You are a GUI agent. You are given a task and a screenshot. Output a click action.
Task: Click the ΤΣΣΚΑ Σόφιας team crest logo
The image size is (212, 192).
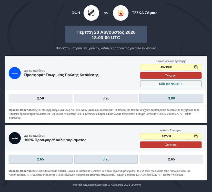tap(120, 13)
